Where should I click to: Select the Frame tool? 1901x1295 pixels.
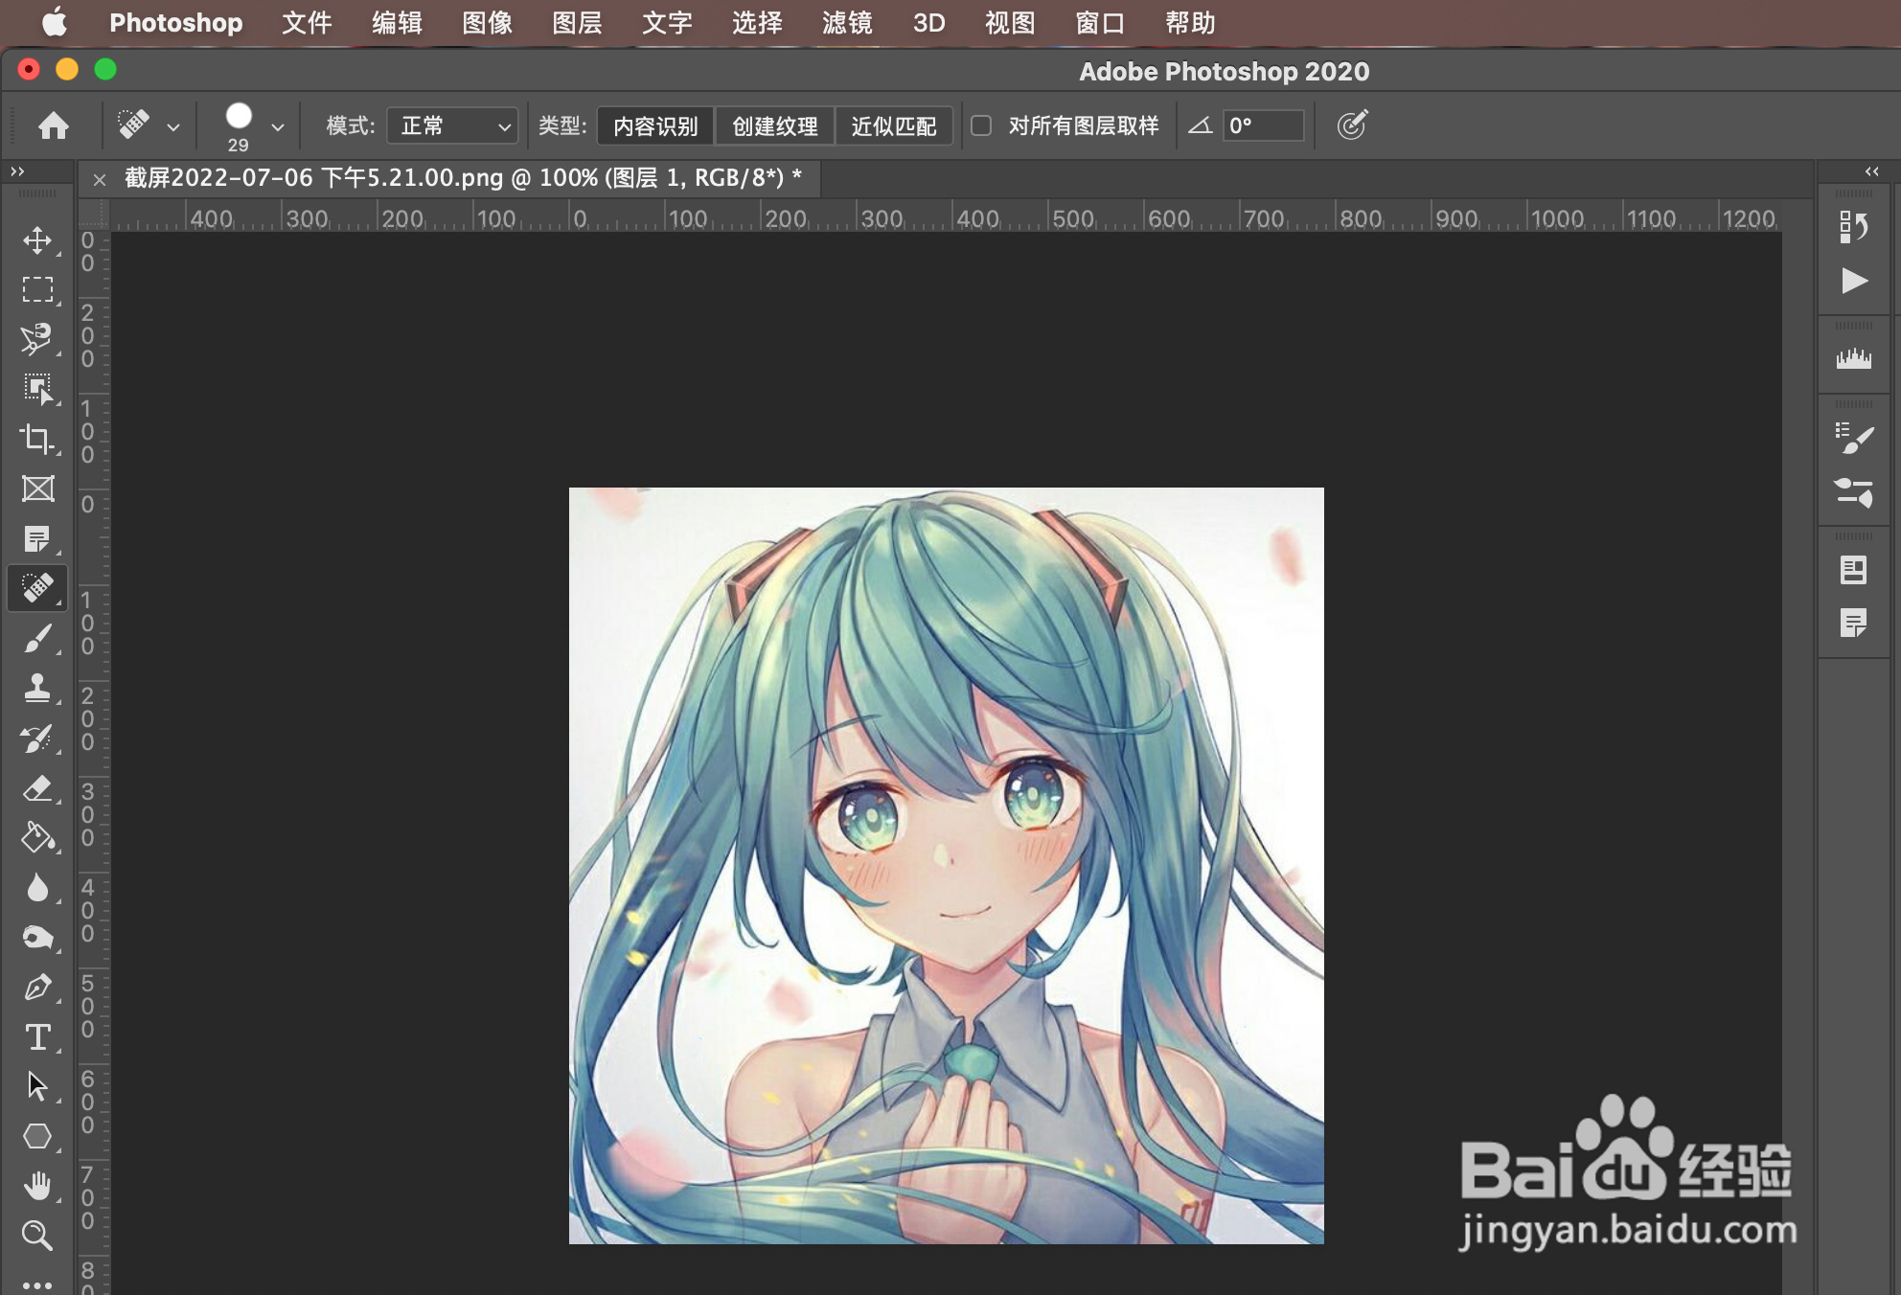pyautogui.click(x=37, y=488)
